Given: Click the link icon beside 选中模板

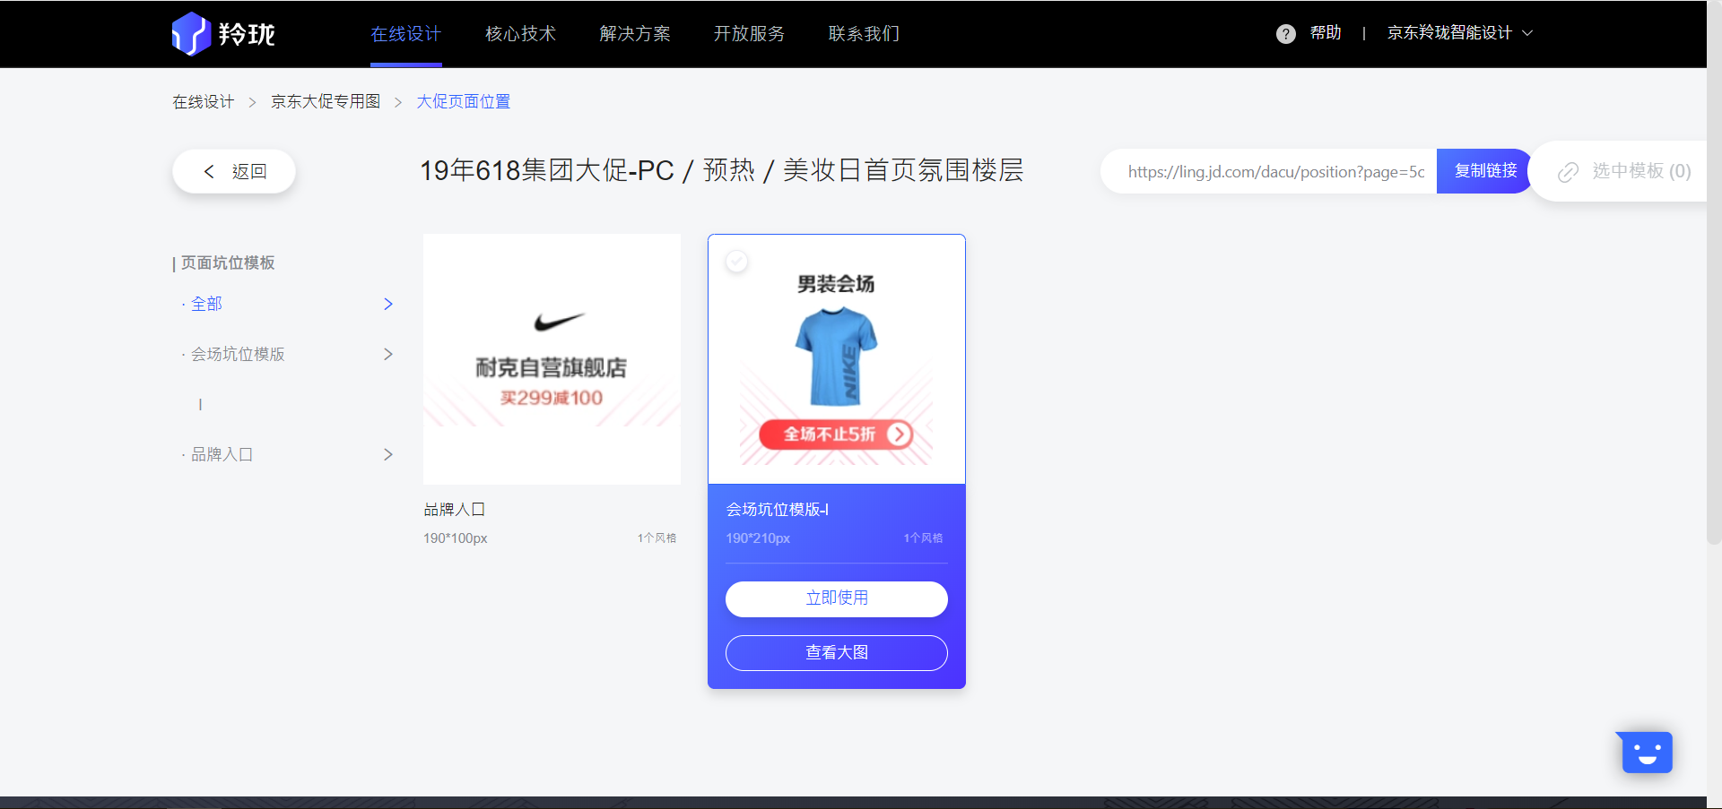Looking at the screenshot, I should point(1568,172).
